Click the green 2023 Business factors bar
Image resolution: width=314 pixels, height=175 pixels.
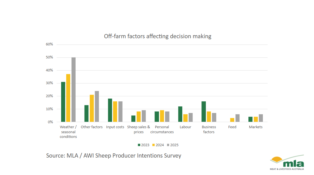point(204,112)
